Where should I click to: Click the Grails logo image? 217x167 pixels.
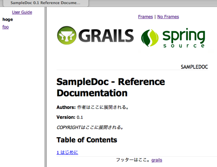click(x=95, y=36)
